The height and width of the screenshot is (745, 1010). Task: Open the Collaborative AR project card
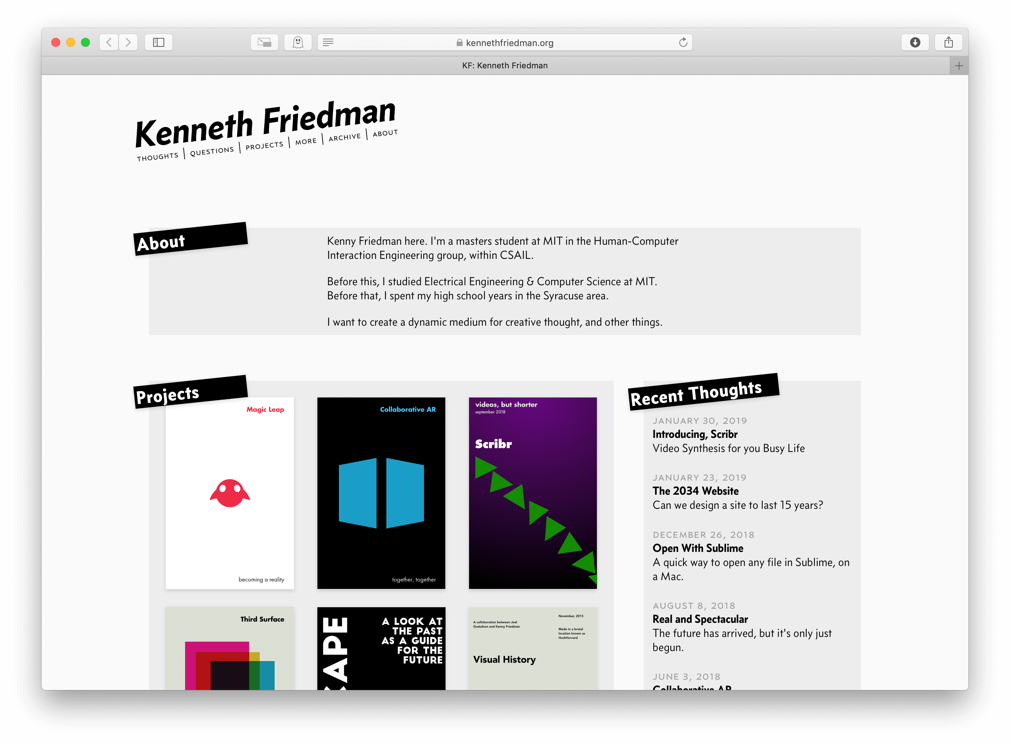pos(381,493)
